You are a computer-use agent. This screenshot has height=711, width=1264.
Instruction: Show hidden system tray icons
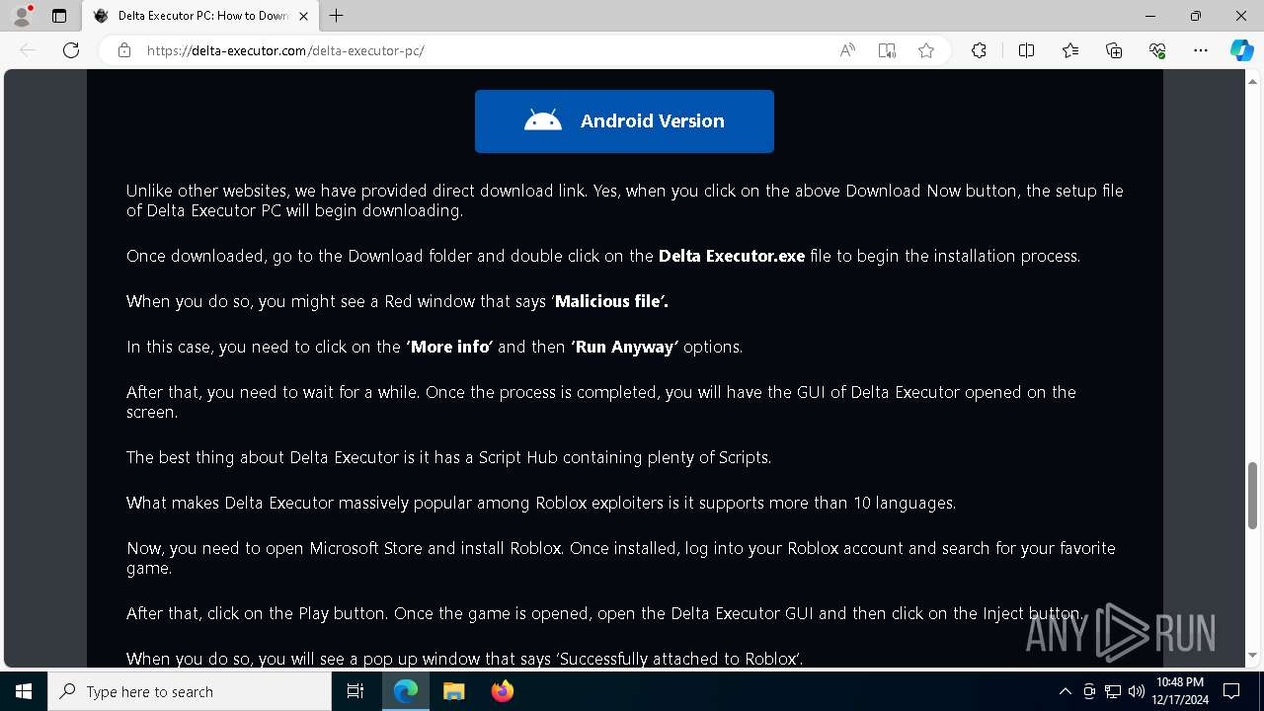(1065, 691)
